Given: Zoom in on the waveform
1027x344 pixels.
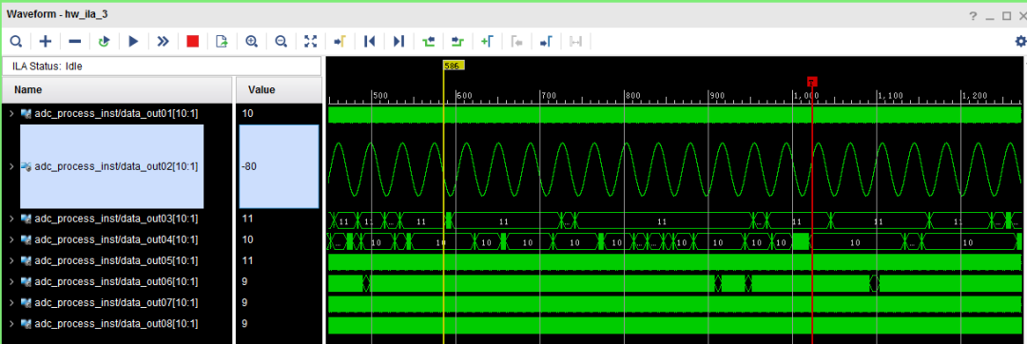Looking at the screenshot, I should pyautogui.click(x=251, y=42).
